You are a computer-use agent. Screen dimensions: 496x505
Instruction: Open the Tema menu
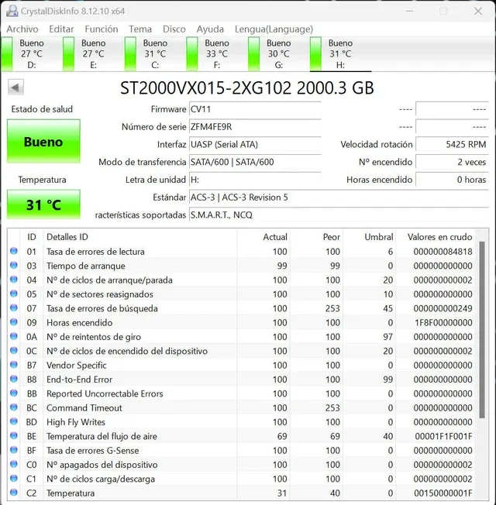click(x=140, y=29)
